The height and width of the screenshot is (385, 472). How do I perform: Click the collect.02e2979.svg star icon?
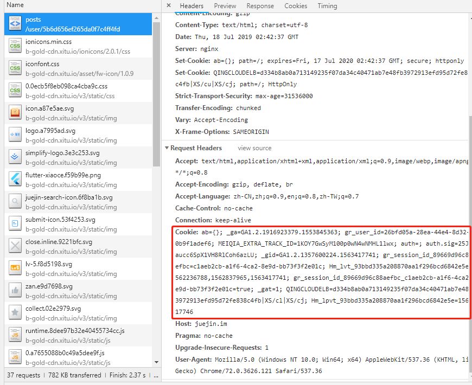pos(15,313)
